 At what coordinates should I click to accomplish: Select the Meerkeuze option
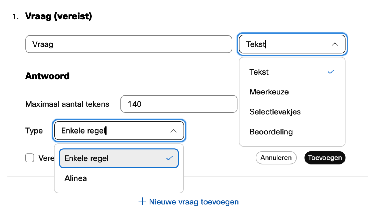coord(269,92)
